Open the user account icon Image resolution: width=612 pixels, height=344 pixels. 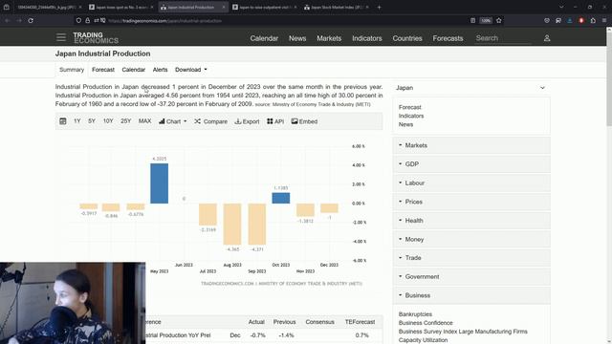pos(547,38)
